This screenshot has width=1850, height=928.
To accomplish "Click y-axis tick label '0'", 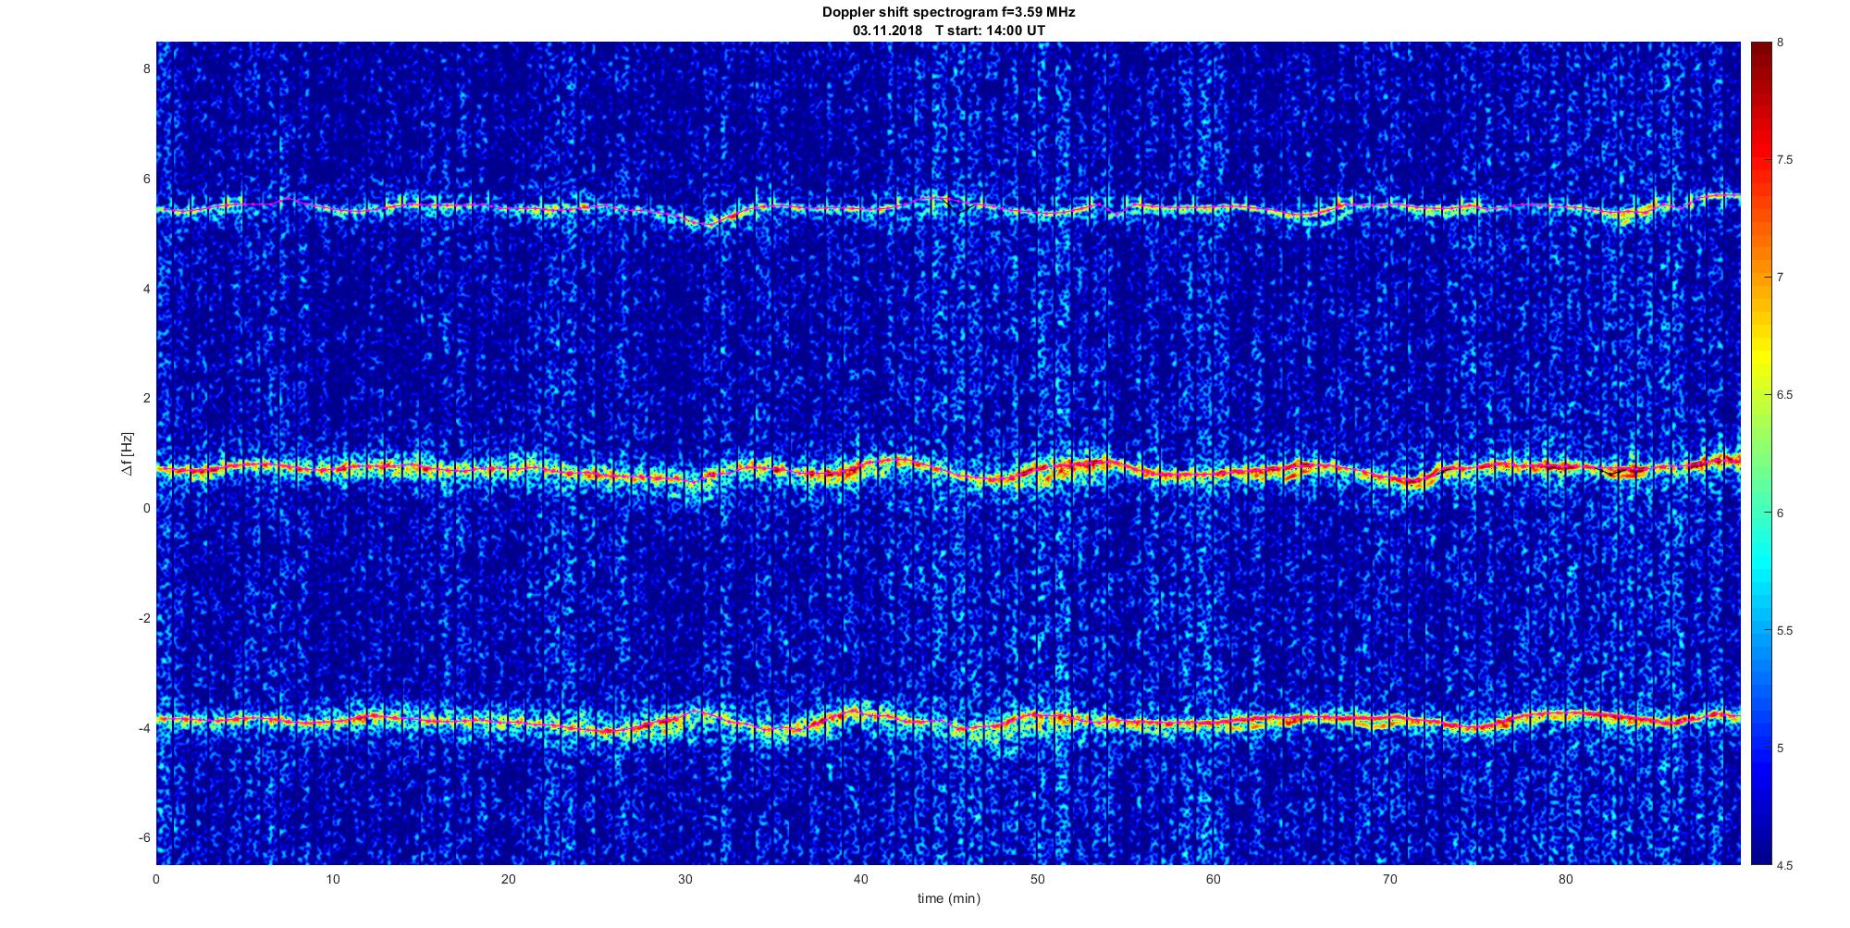I will tap(146, 508).
